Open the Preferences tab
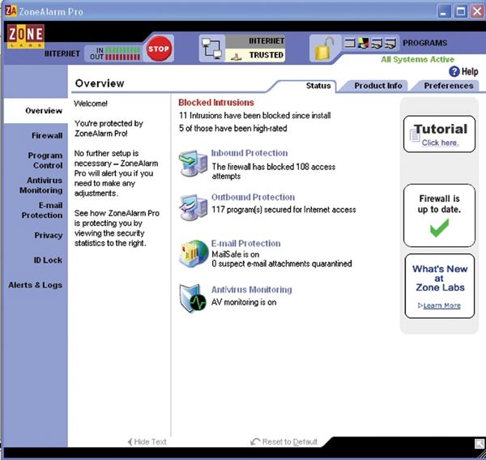 pos(449,86)
